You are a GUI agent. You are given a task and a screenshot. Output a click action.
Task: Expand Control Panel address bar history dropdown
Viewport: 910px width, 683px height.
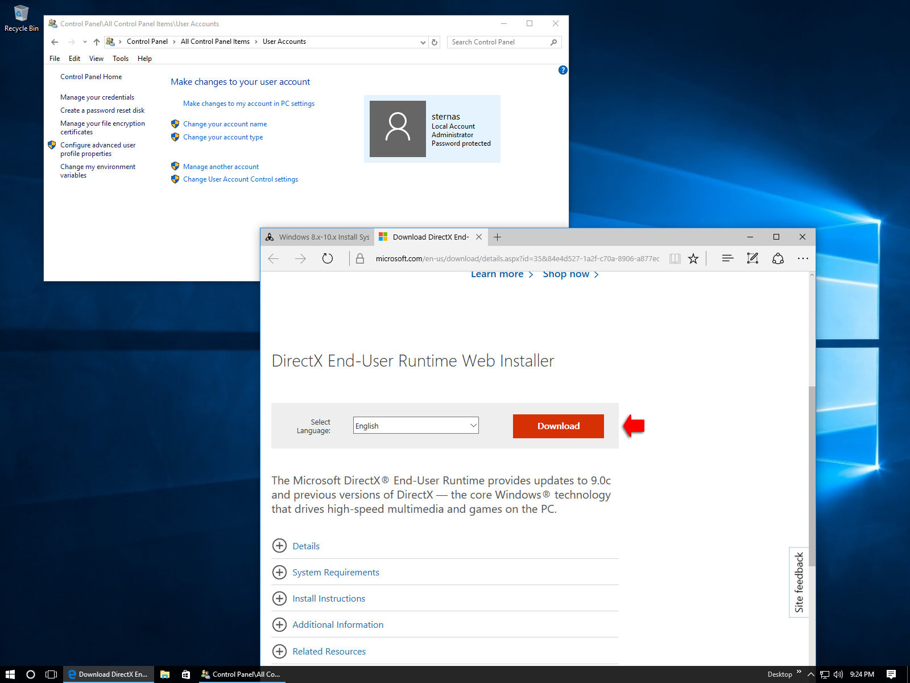(x=423, y=42)
